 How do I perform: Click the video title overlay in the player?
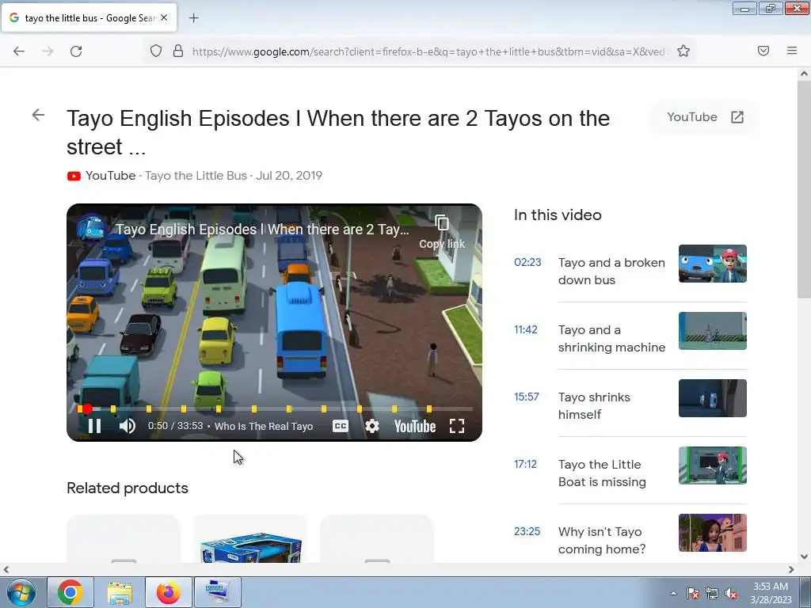click(262, 230)
